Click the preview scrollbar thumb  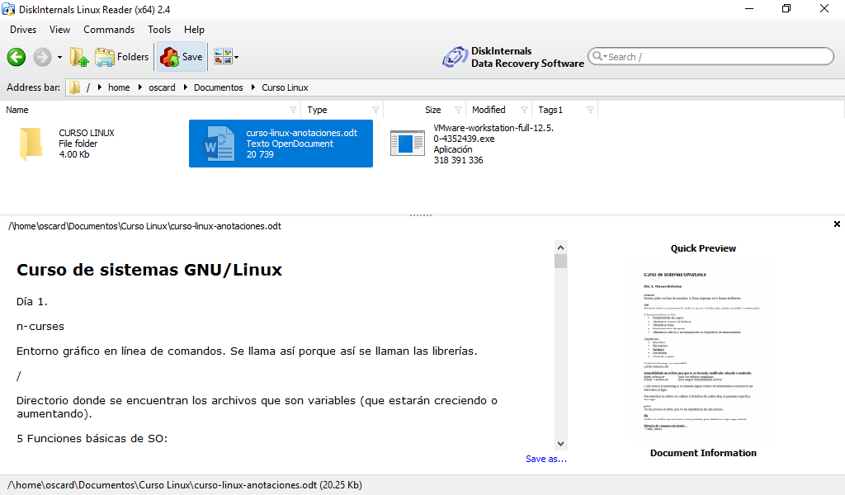(560, 262)
